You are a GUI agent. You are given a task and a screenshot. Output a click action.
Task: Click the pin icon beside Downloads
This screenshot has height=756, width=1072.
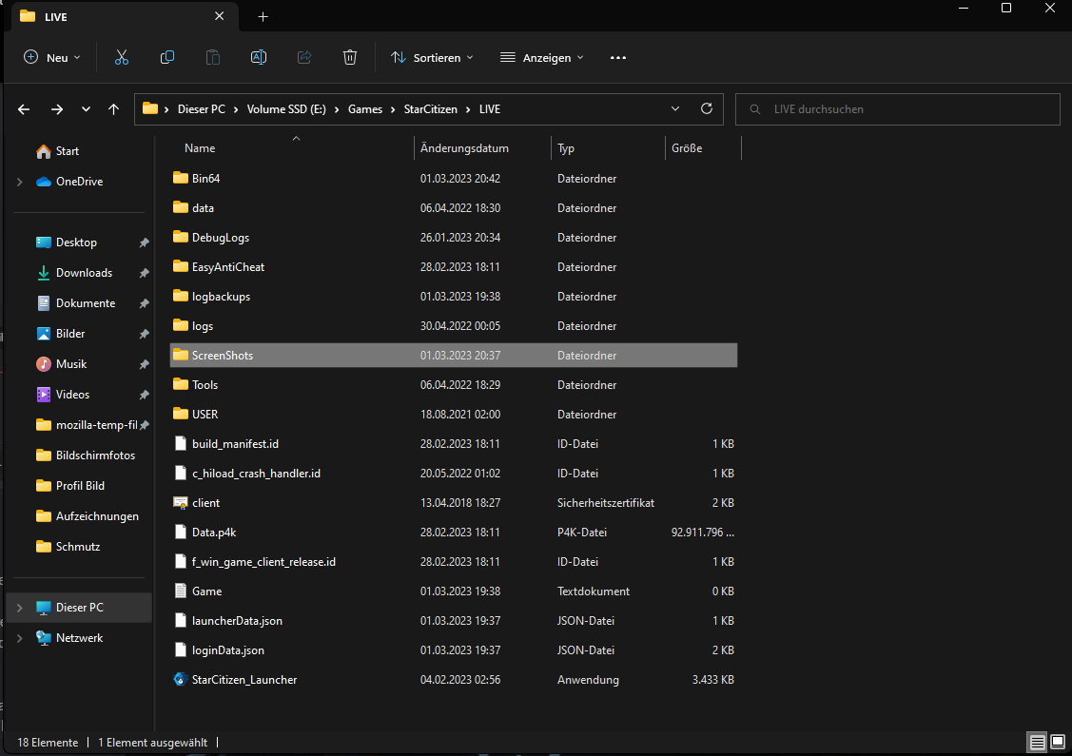click(144, 273)
